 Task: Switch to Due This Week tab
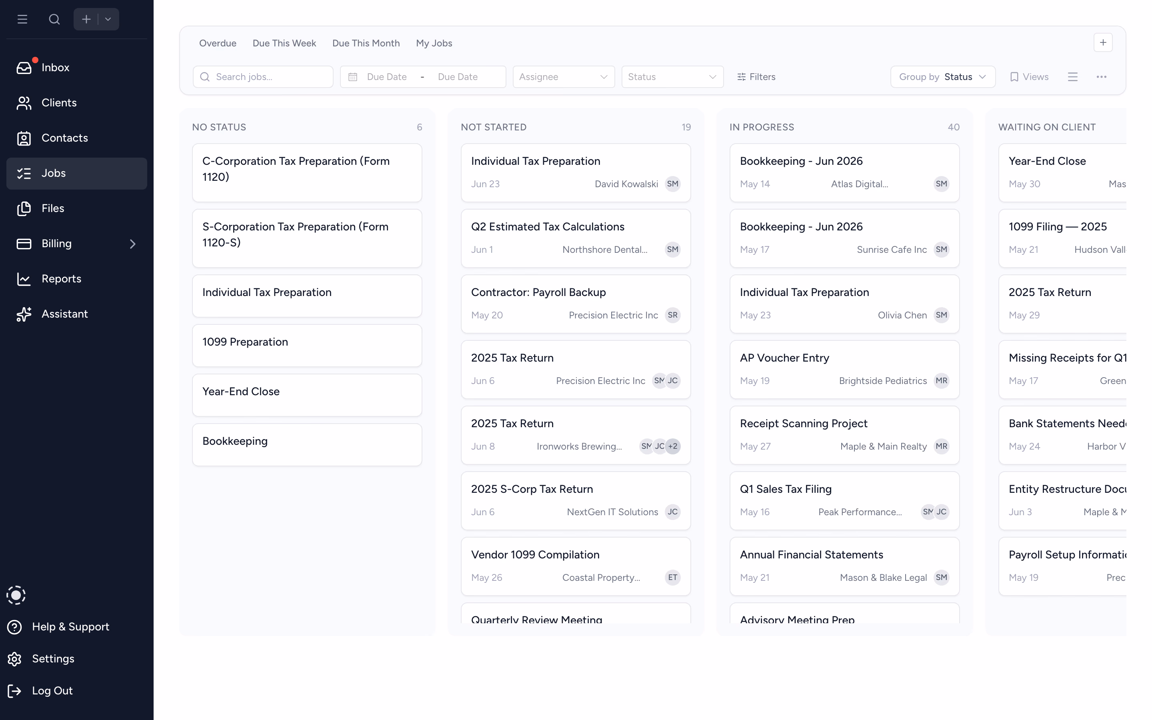pos(284,43)
